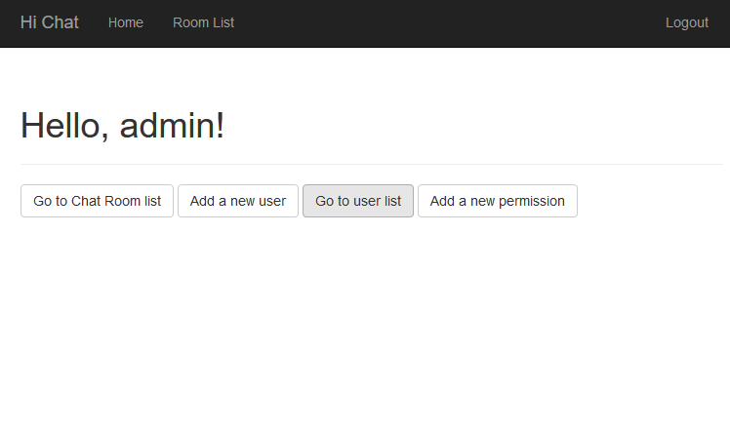Click the Hi Chat brand logo

[x=50, y=22]
